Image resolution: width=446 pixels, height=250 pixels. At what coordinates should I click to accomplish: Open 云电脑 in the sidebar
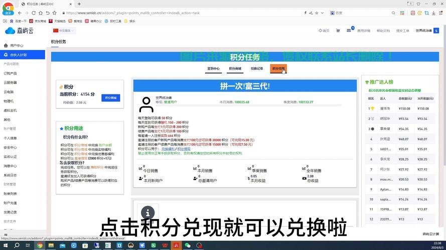coord(9,92)
